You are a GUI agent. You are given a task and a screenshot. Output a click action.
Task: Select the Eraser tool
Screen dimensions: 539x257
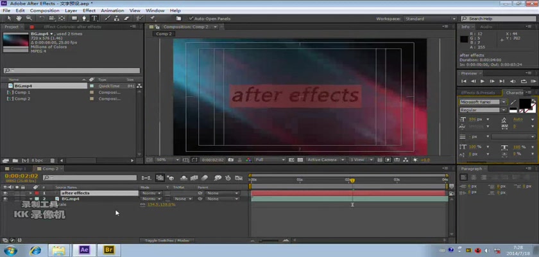126,18
